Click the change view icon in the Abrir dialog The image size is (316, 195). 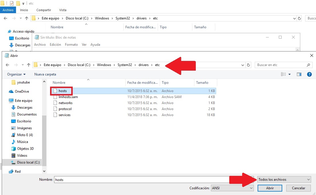(x=283, y=74)
